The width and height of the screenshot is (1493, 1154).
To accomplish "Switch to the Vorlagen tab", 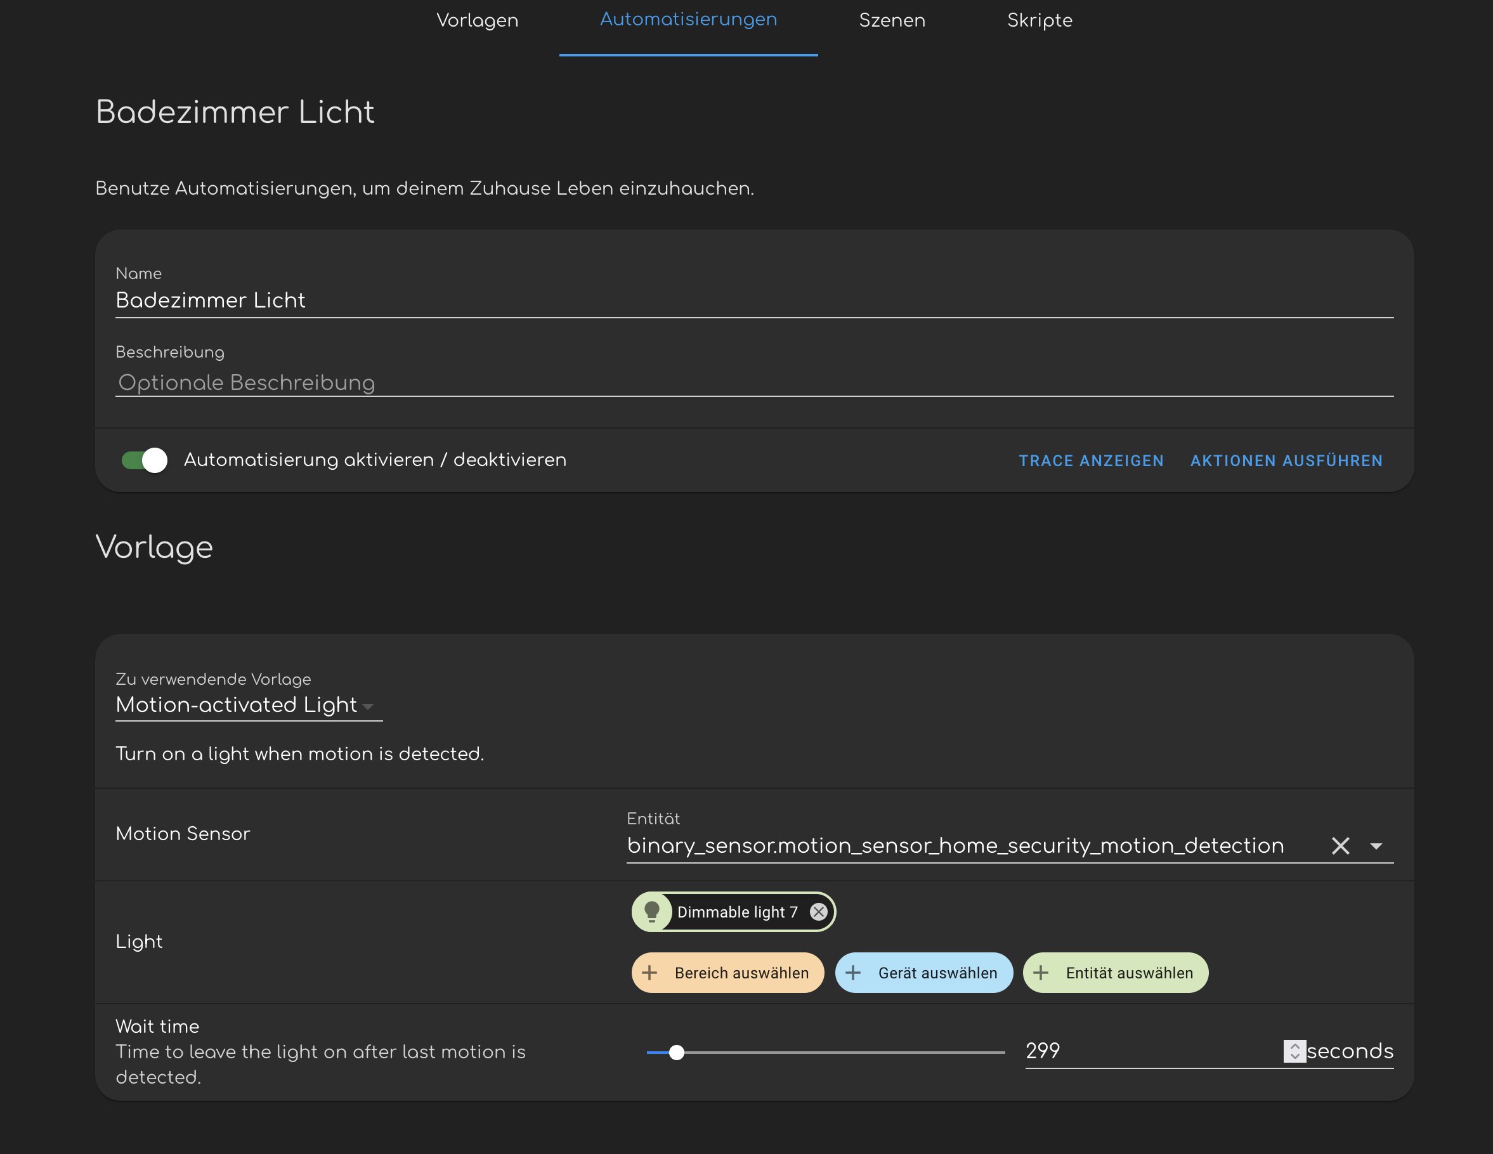I will click(x=477, y=20).
